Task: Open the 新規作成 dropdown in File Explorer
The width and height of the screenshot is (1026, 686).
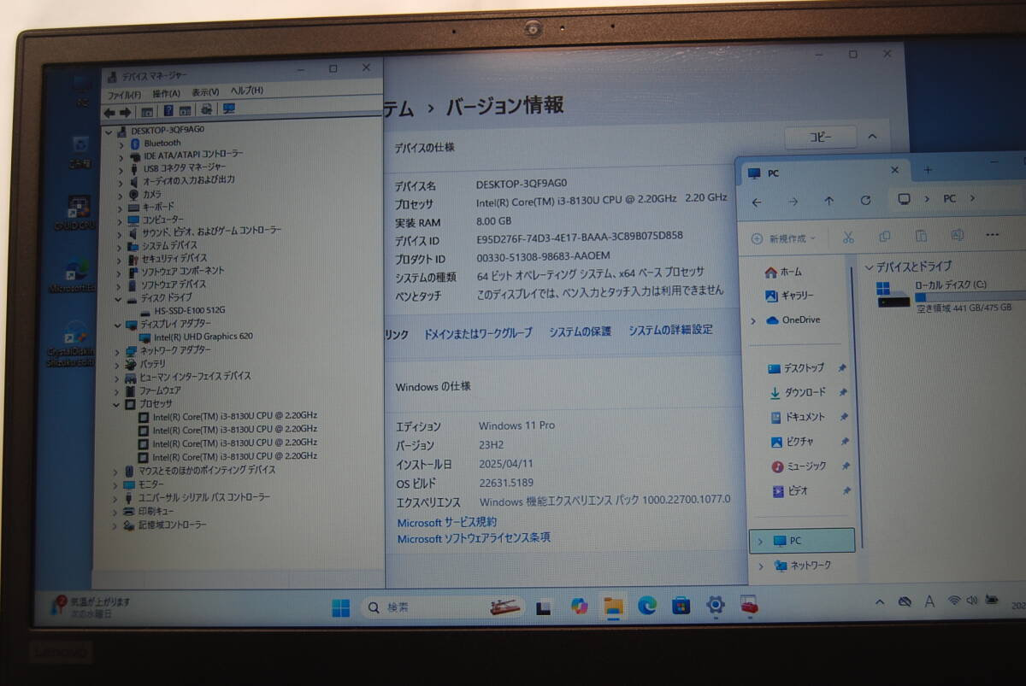Action: point(784,239)
